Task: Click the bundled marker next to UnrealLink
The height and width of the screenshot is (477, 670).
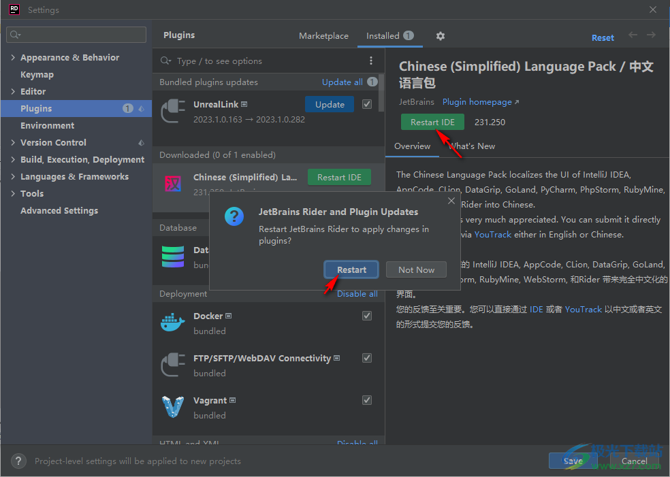Action: [x=244, y=104]
